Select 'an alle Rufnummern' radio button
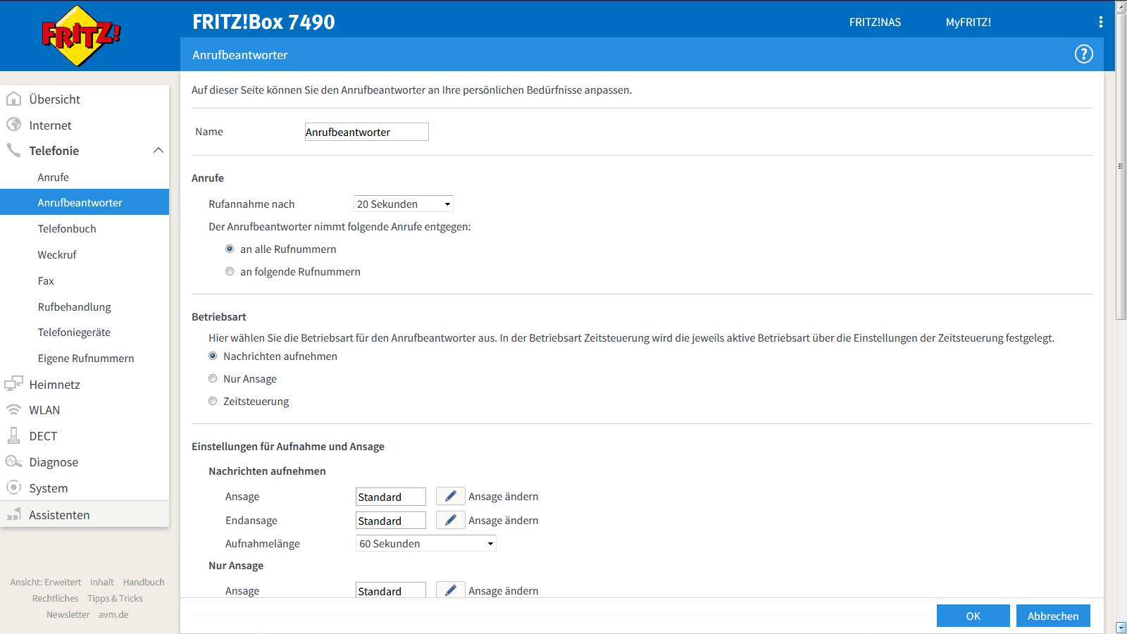 pyautogui.click(x=230, y=249)
